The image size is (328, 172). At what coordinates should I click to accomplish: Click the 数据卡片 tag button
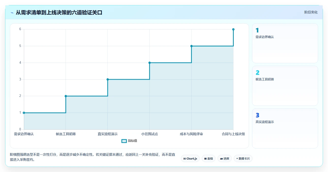243,159
